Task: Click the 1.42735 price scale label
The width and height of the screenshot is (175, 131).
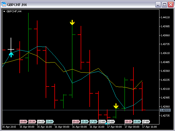Action: click(x=165, y=115)
